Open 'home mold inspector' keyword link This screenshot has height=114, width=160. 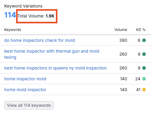(25, 90)
